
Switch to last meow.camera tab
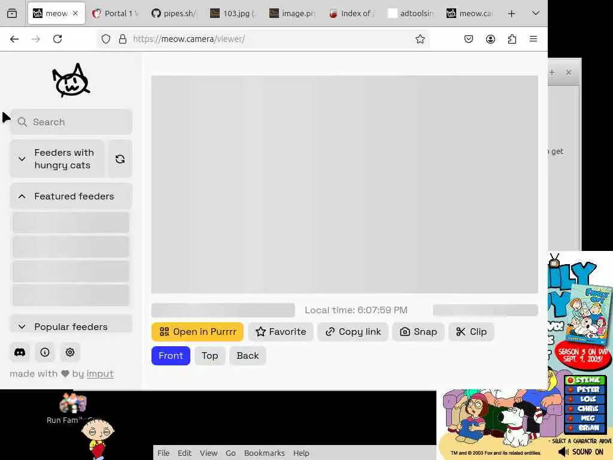[469, 13]
